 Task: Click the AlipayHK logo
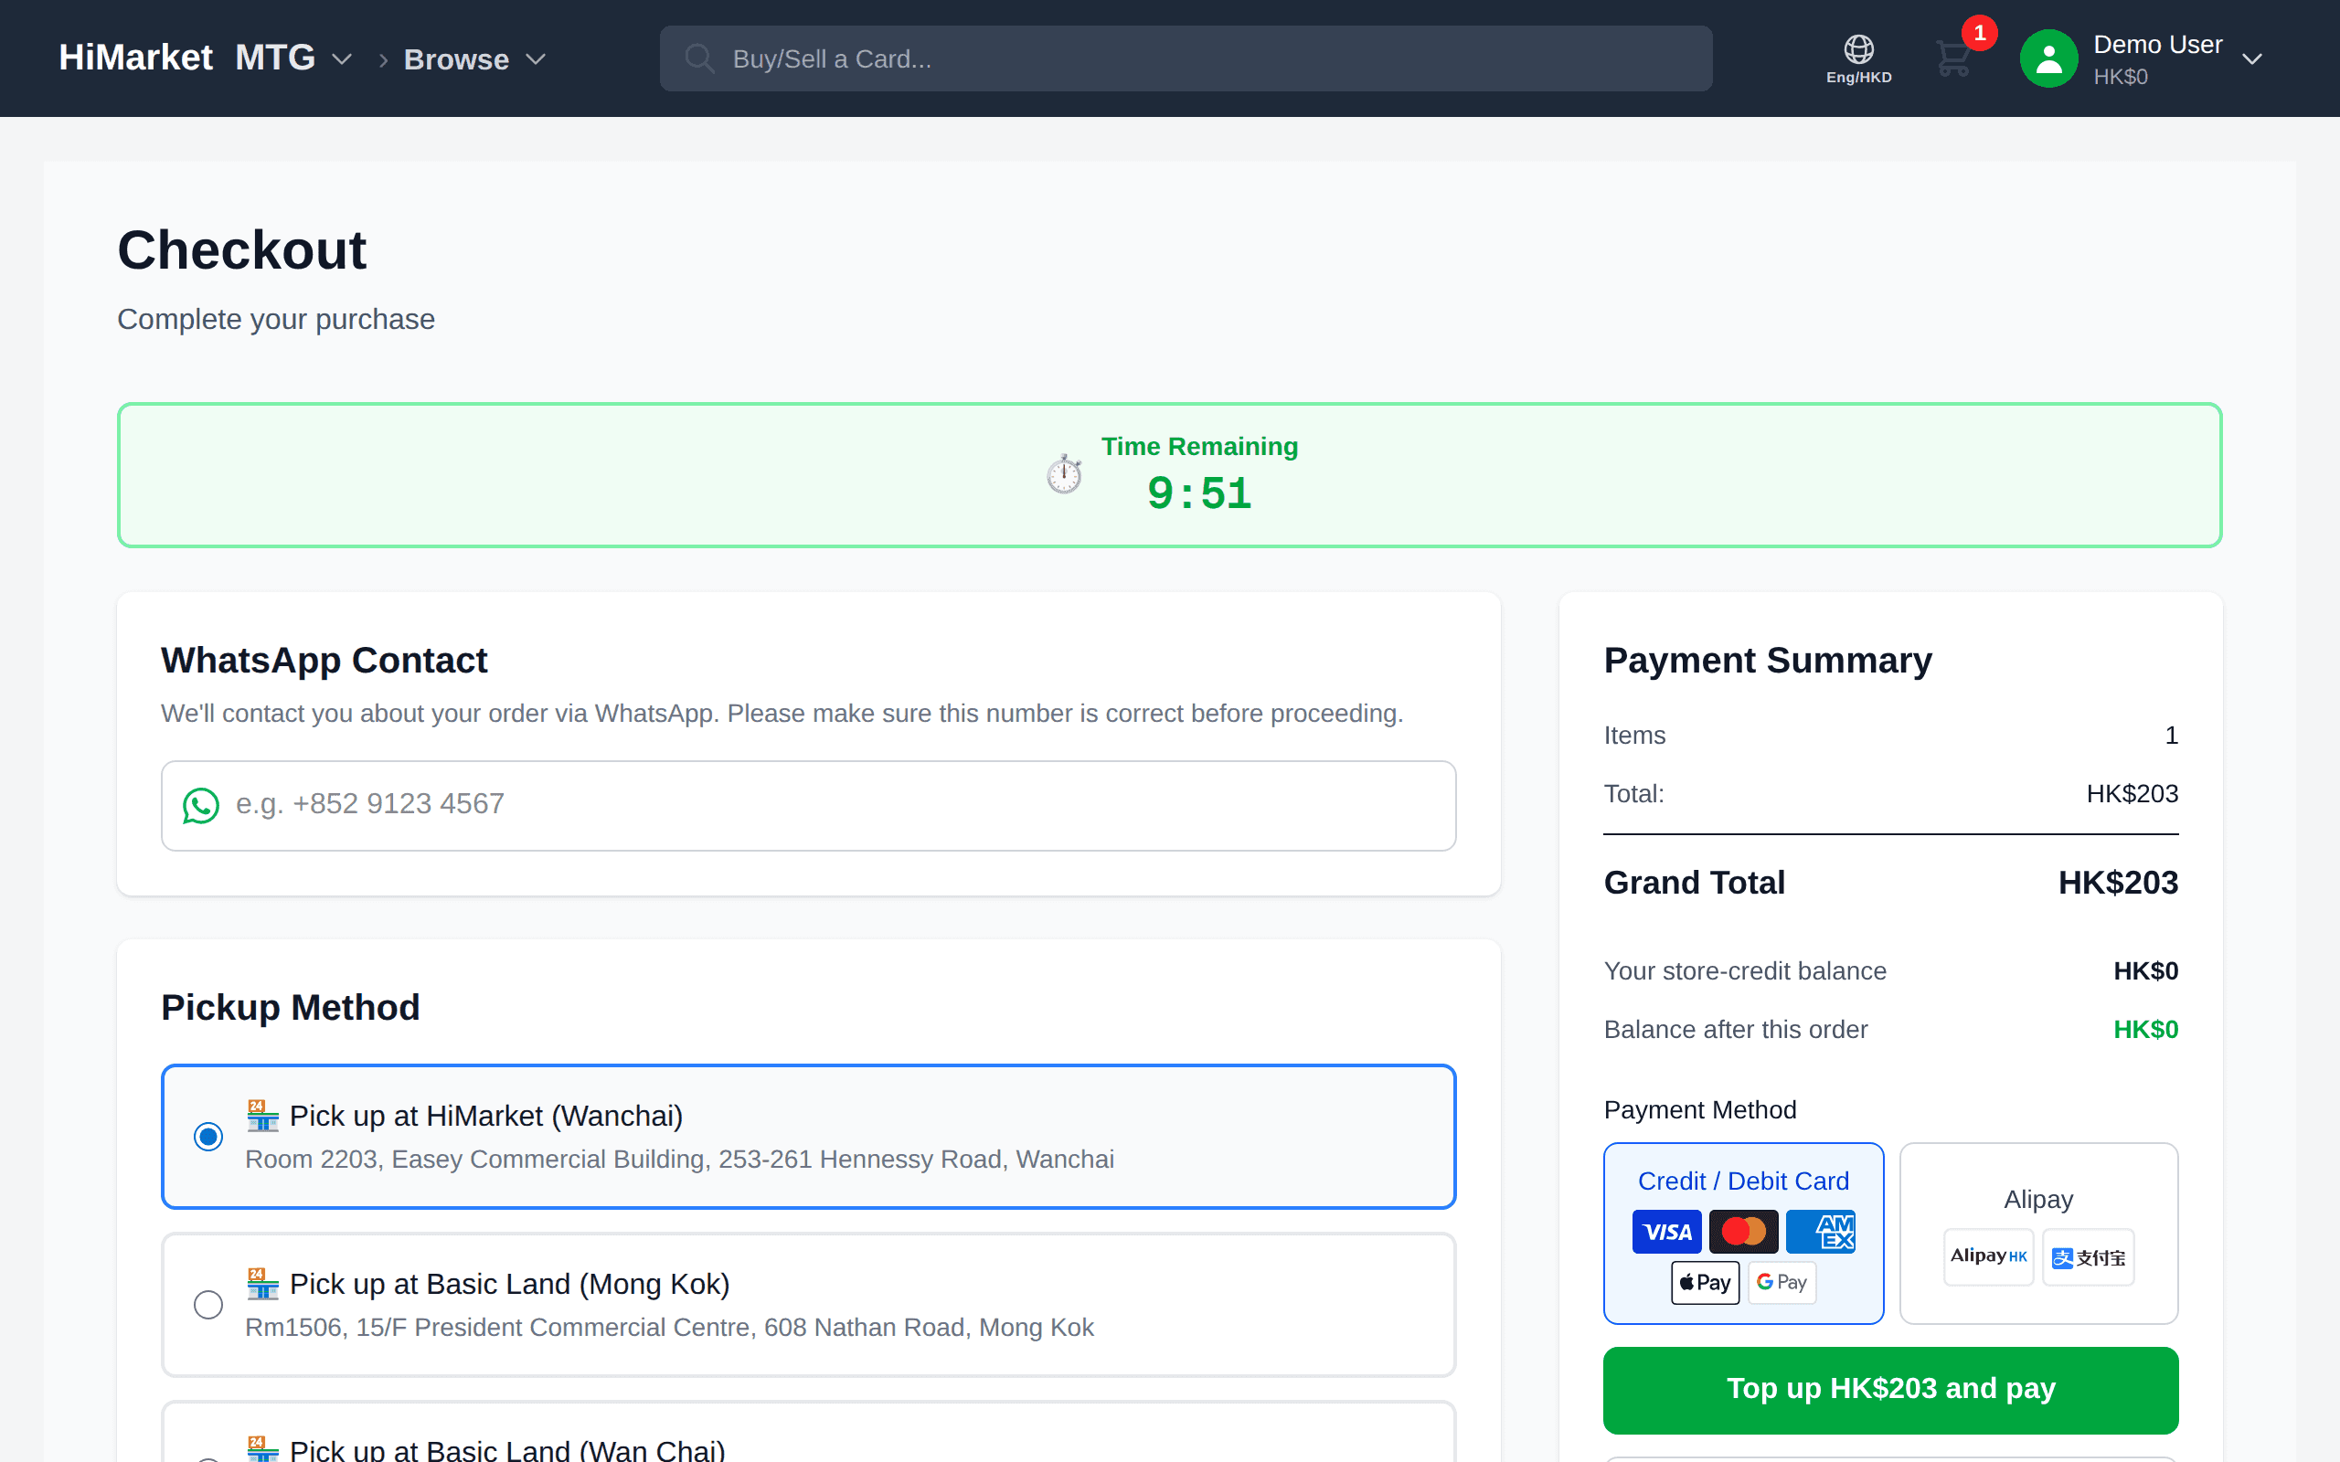1989,1256
